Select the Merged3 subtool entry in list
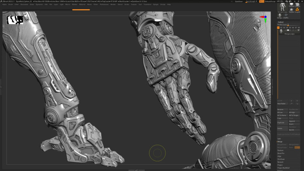The width and height of the screenshot is (304, 171). (x=289, y=34)
